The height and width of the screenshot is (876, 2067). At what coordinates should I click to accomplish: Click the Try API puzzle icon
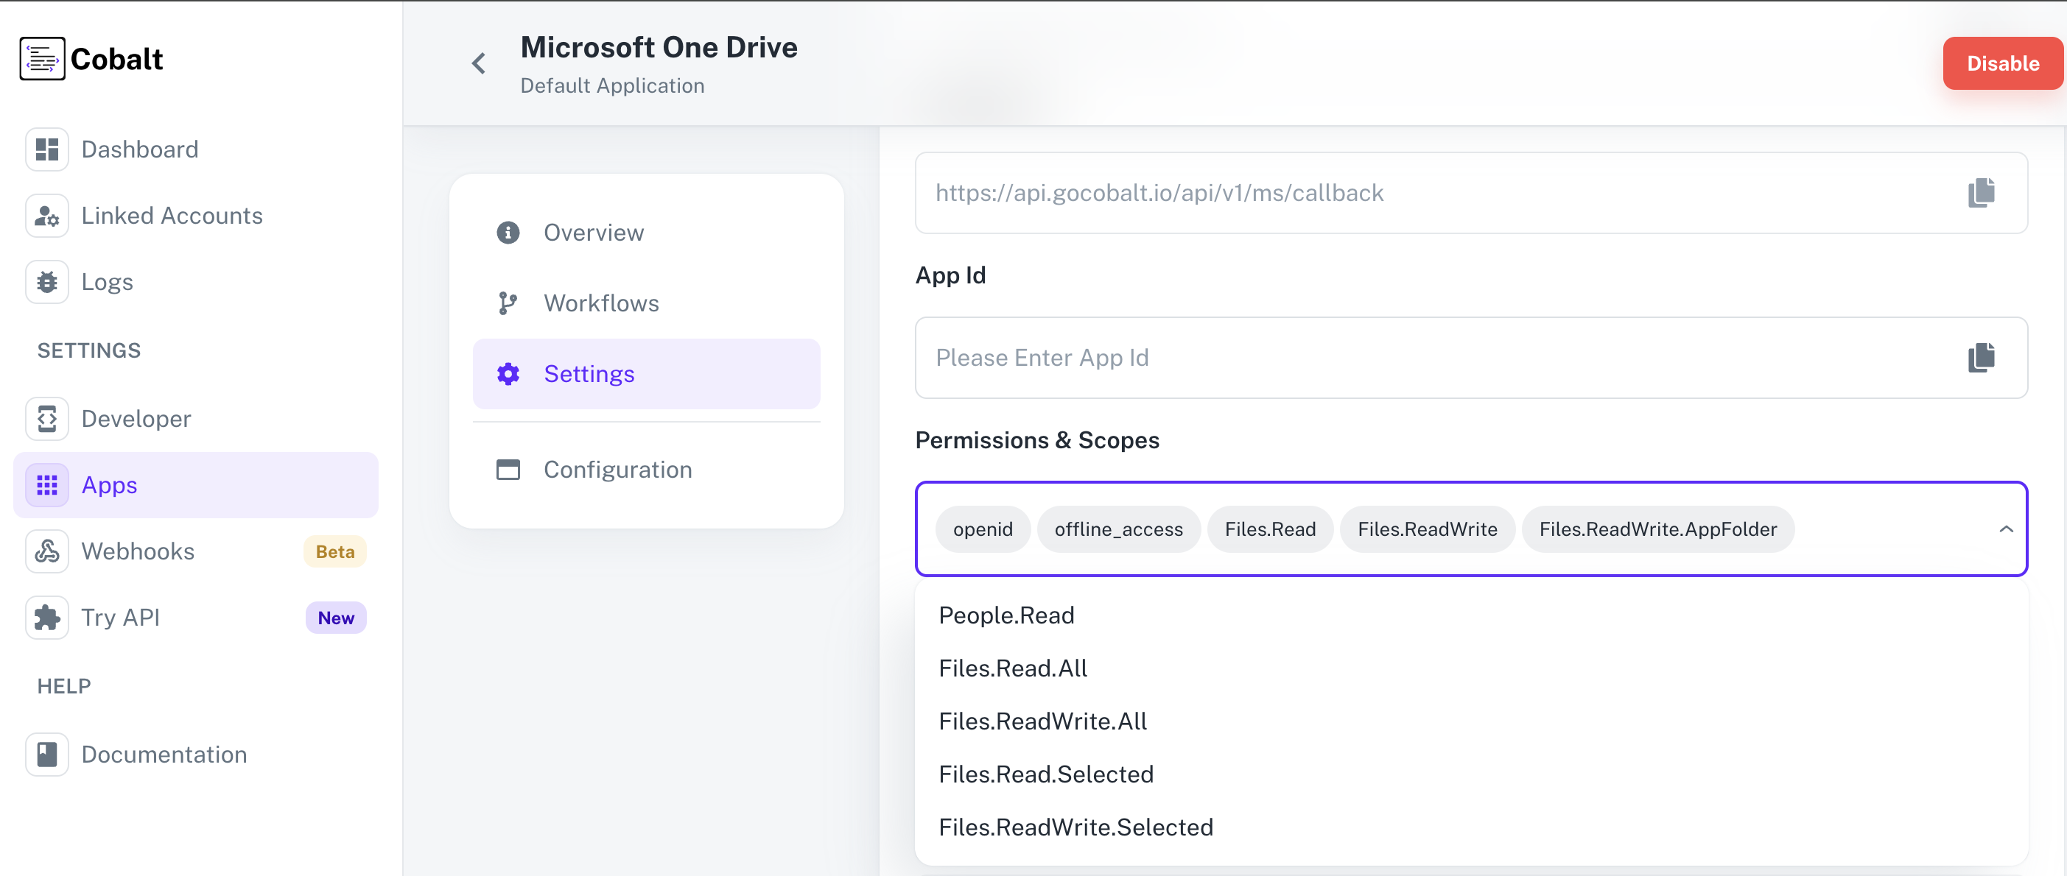click(x=46, y=617)
